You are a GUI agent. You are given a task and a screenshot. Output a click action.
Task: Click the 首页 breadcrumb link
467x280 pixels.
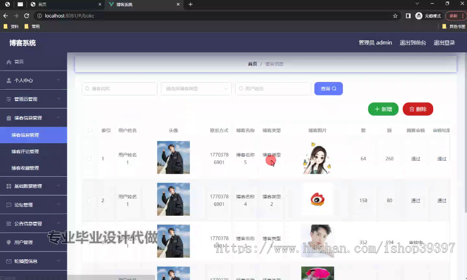point(253,64)
